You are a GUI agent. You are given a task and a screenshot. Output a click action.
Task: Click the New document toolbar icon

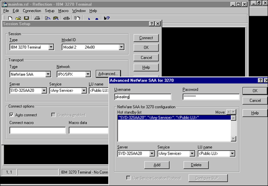[10, 18]
